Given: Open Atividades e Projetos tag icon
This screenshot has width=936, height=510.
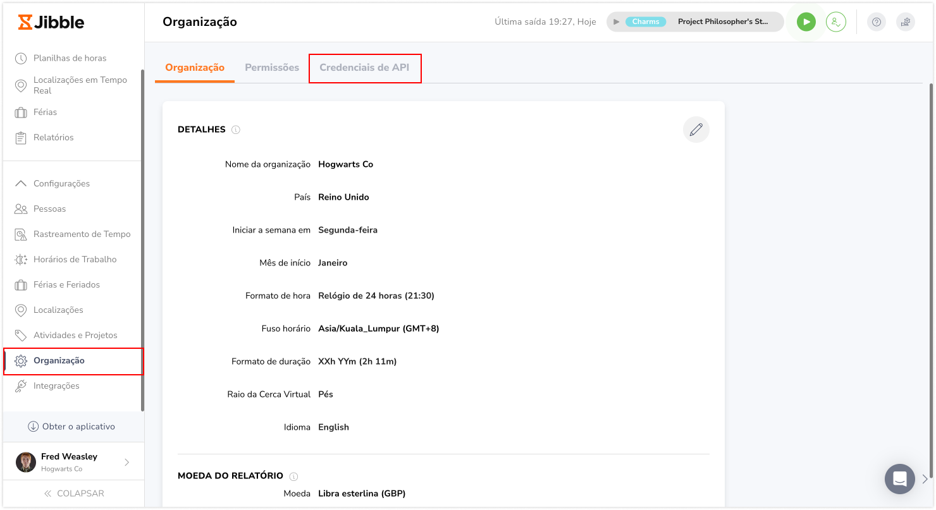Looking at the screenshot, I should coord(21,335).
